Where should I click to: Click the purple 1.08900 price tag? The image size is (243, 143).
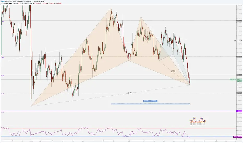pos(239,111)
